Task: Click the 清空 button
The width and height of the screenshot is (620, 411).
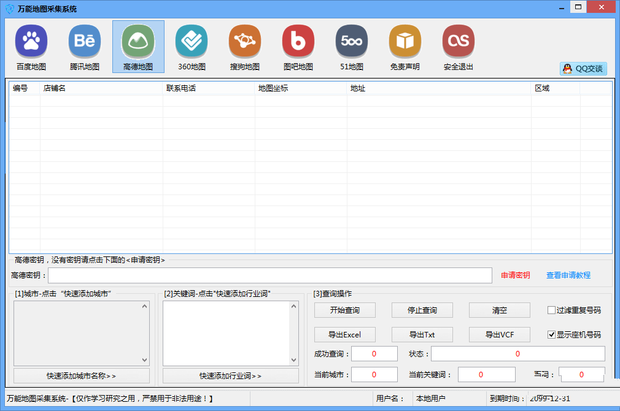Action: [x=500, y=310]
